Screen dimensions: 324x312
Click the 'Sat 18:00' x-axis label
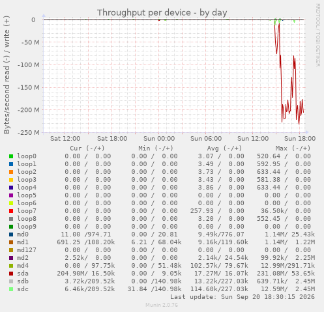(x=112, y=139)
